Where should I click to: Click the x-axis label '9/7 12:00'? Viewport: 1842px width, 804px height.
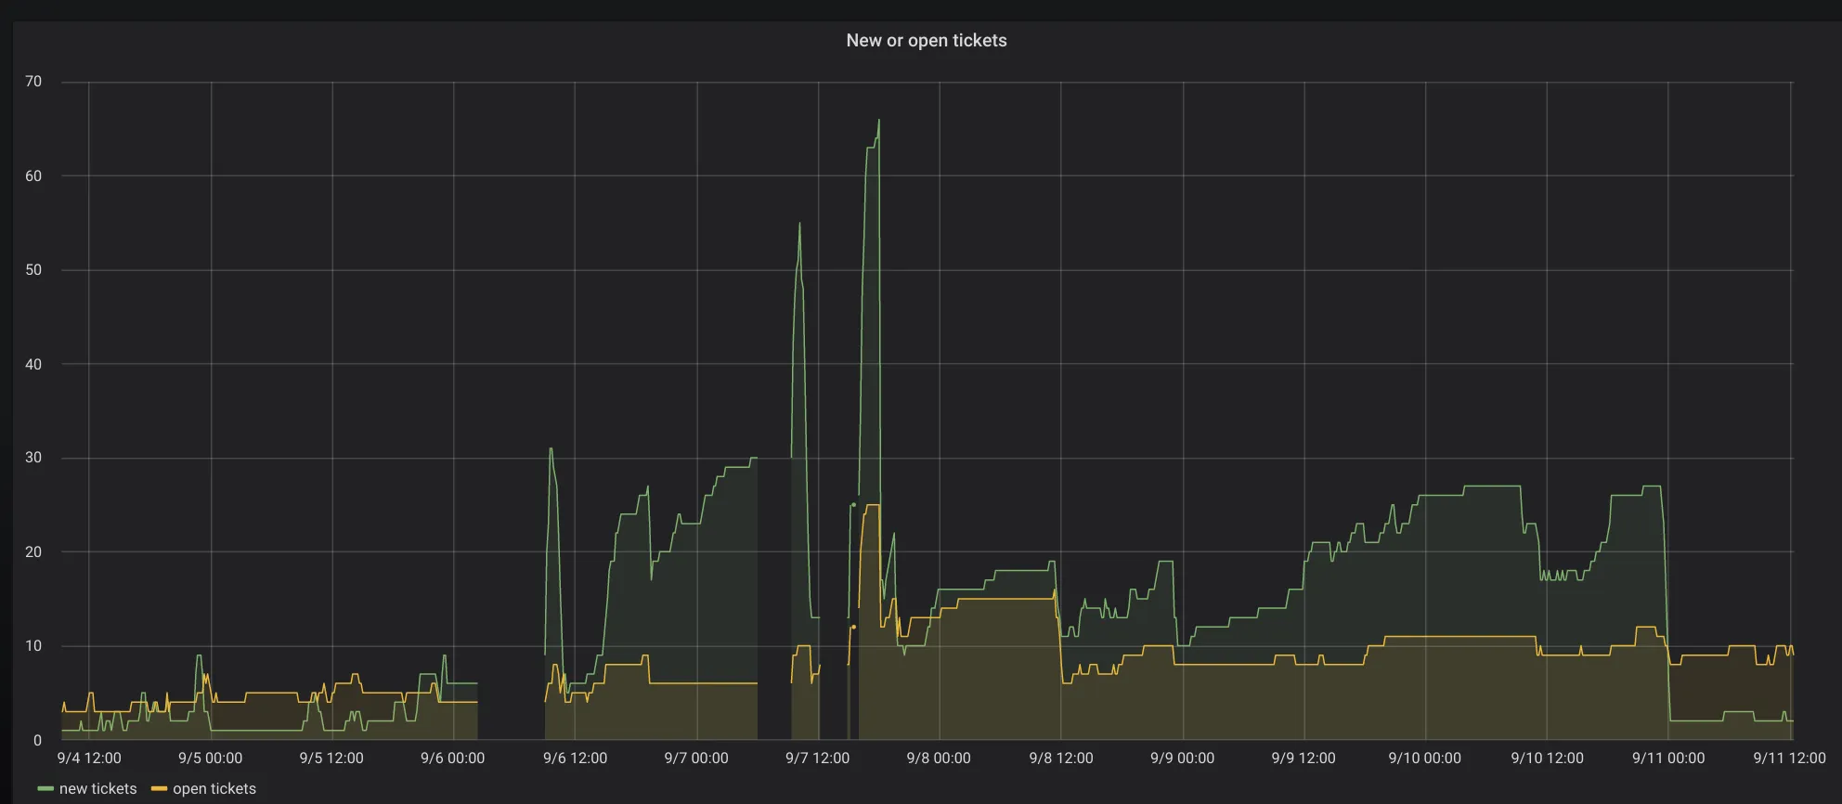818,759
